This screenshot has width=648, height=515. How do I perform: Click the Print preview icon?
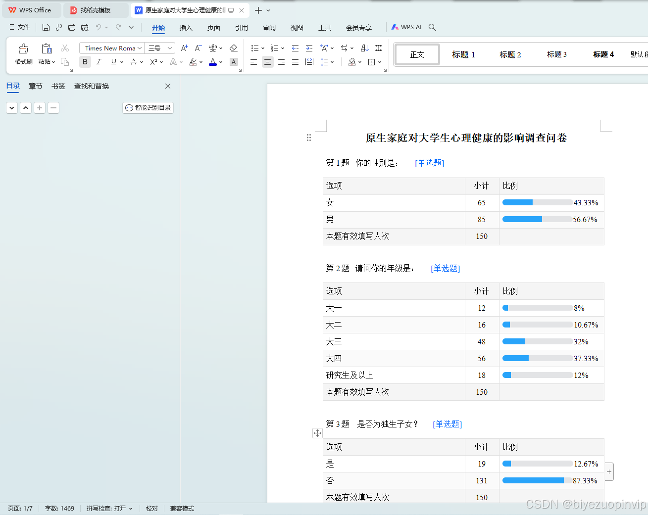(85, 27)
